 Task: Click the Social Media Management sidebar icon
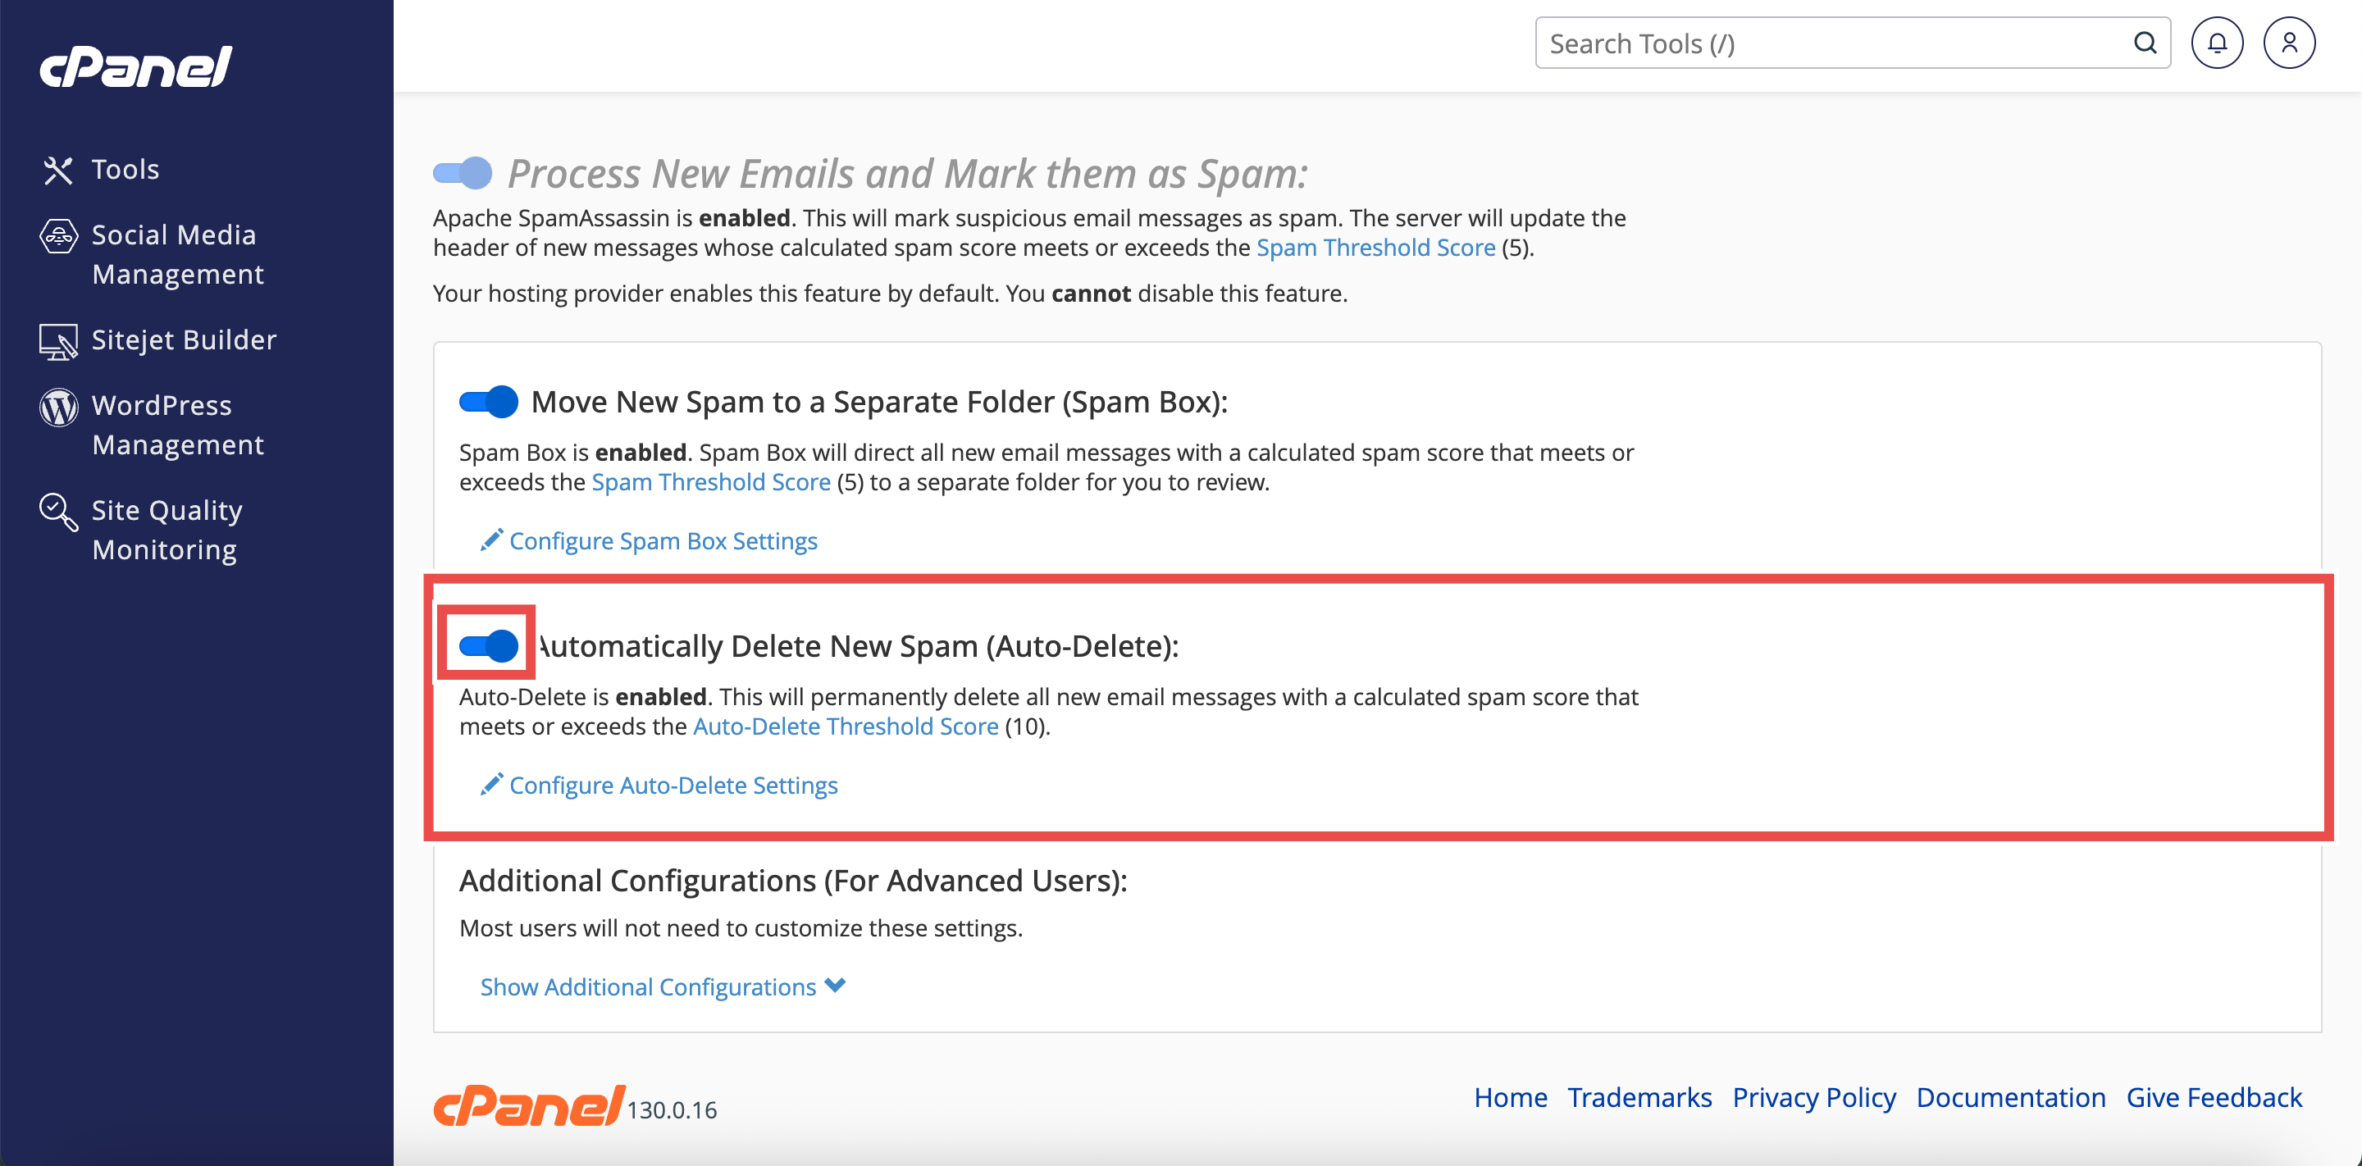point(57,235)
